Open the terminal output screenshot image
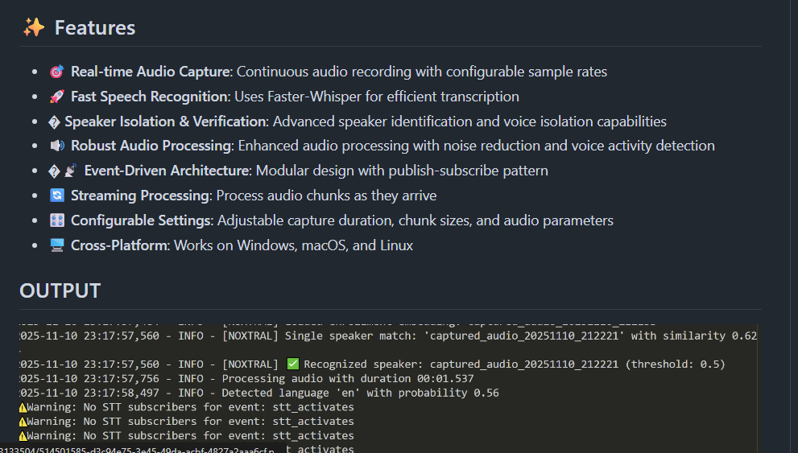Viewport: 798px width, 453px height. (x=387, y=386)
